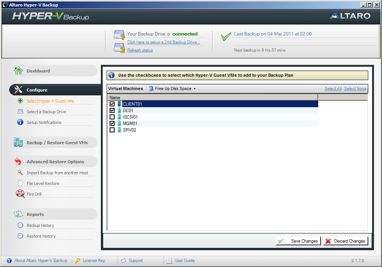Click the servers icon beside Backup / Restore Guest VMs
Viewport: 382px width, 267px height.
18,143
